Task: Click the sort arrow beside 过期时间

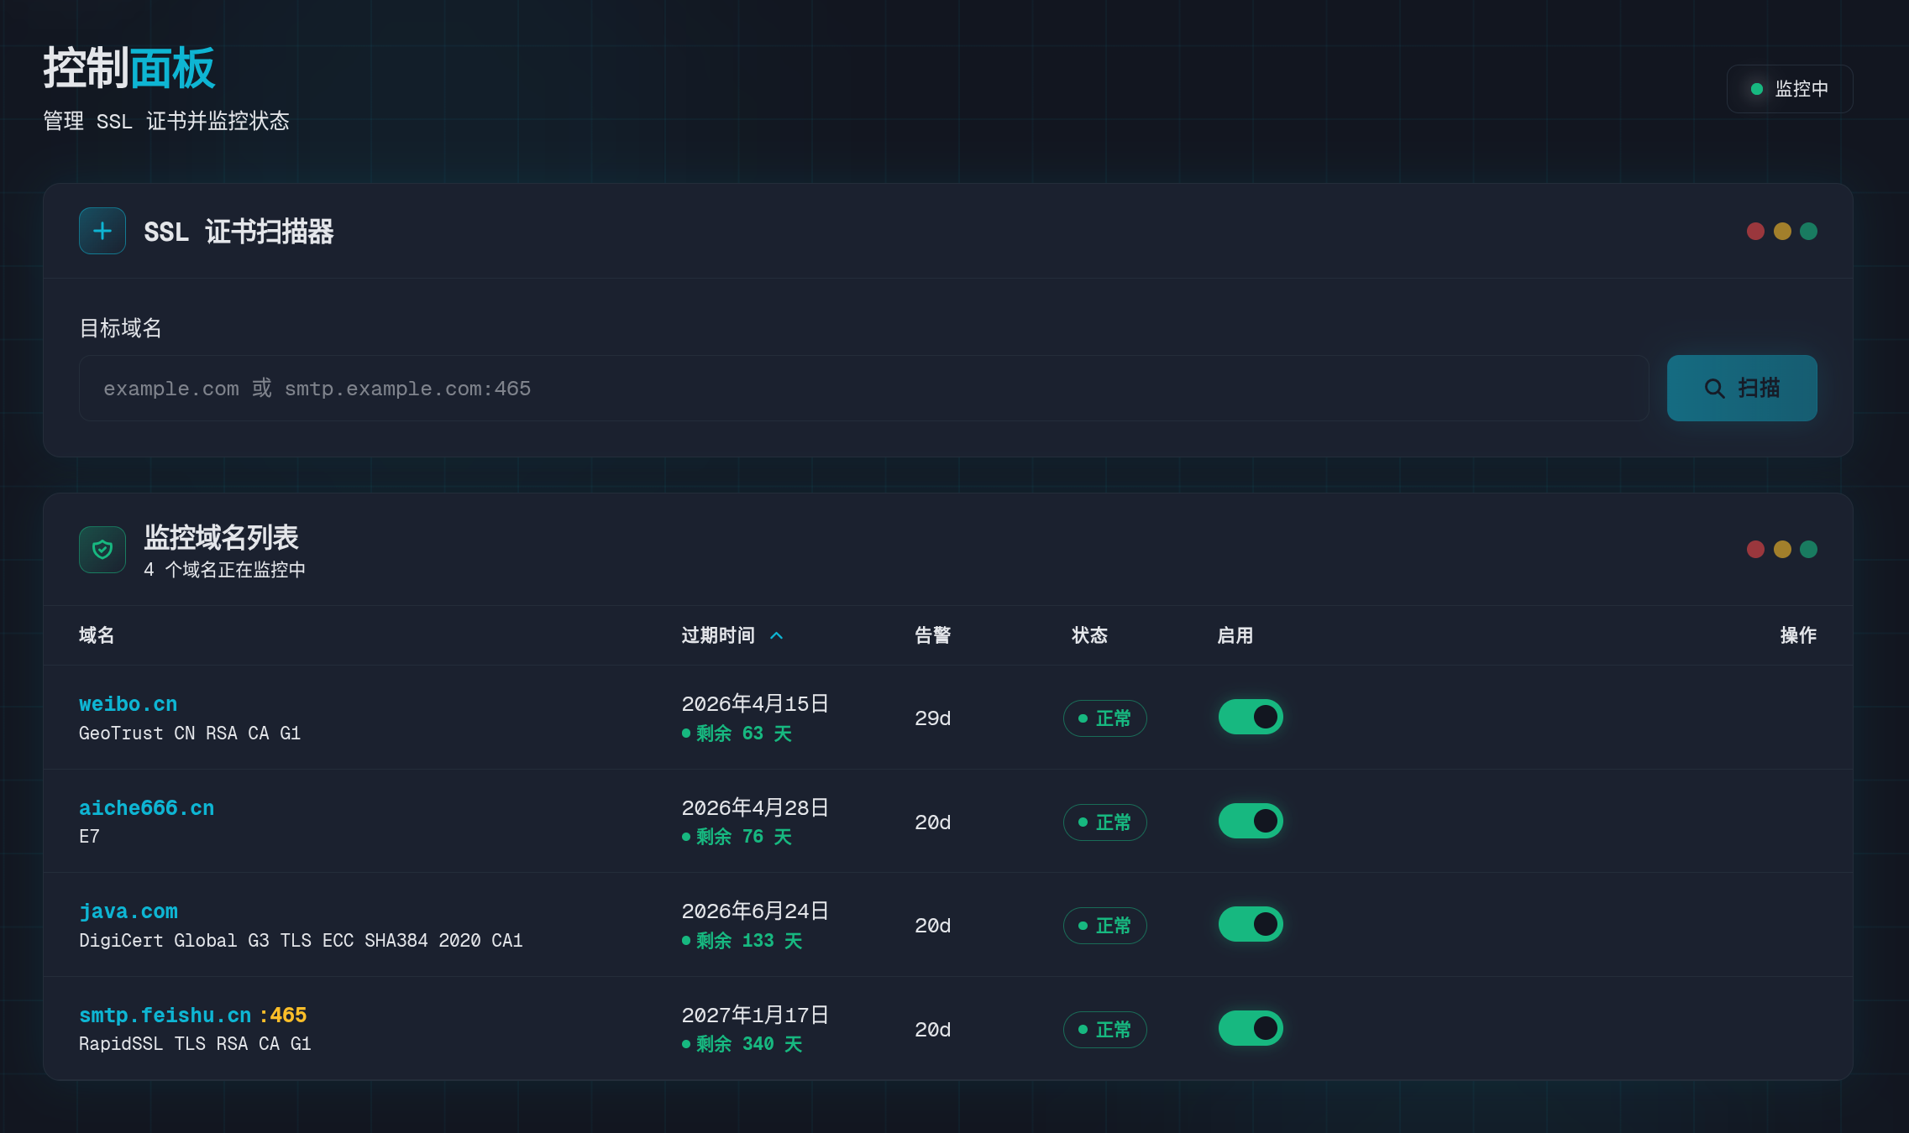Action: [x=777, y=635]
